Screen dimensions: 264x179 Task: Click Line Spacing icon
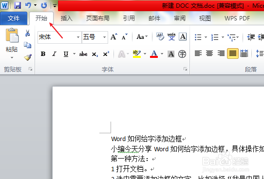point(260,54)
